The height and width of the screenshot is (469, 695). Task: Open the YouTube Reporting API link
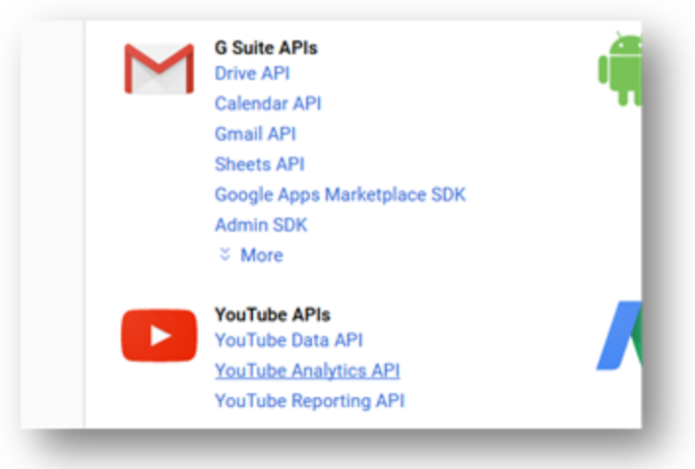click(x=309, y=401)
